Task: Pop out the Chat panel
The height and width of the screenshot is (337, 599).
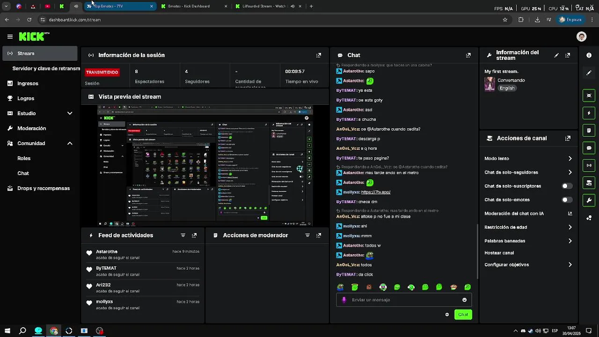Action: 468,55
